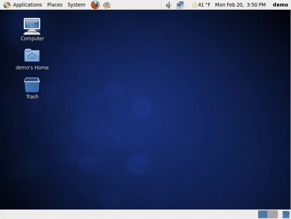Open the Applications menu
Screen dimensions: 291x219
pos(27,5)
